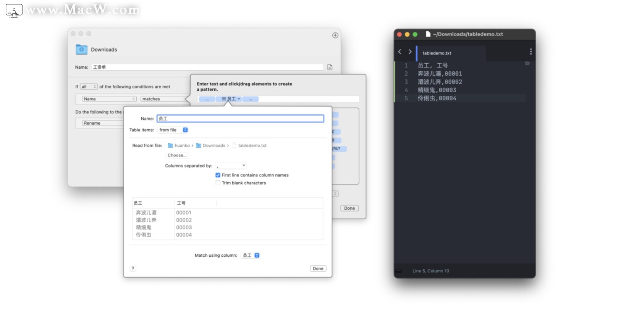The height and width of the screenshot is (328, 618).
Task: Click the '~/Downloads/tabledemo.txt' window title
Action: pyautogui.click(x=468, y=34)
